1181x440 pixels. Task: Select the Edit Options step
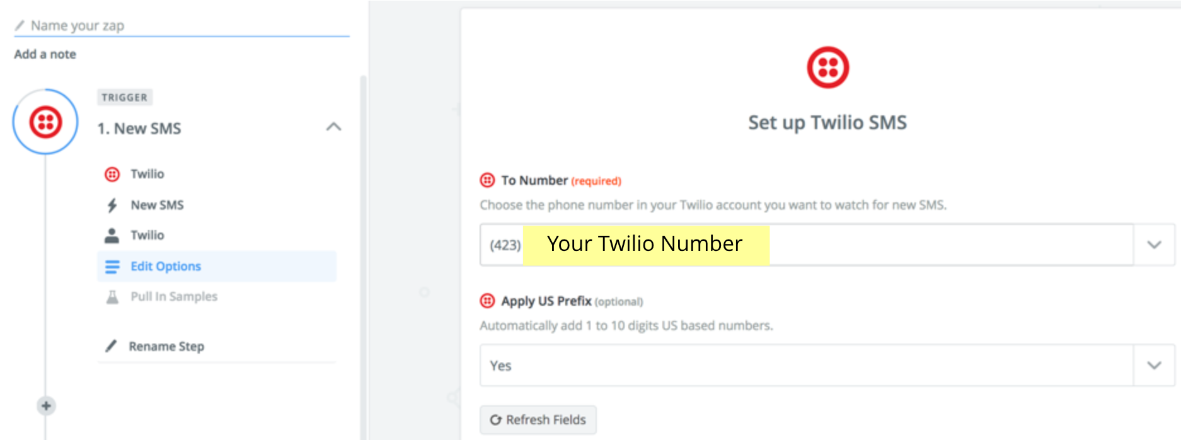pyautogui.click(x=165, y=266)
